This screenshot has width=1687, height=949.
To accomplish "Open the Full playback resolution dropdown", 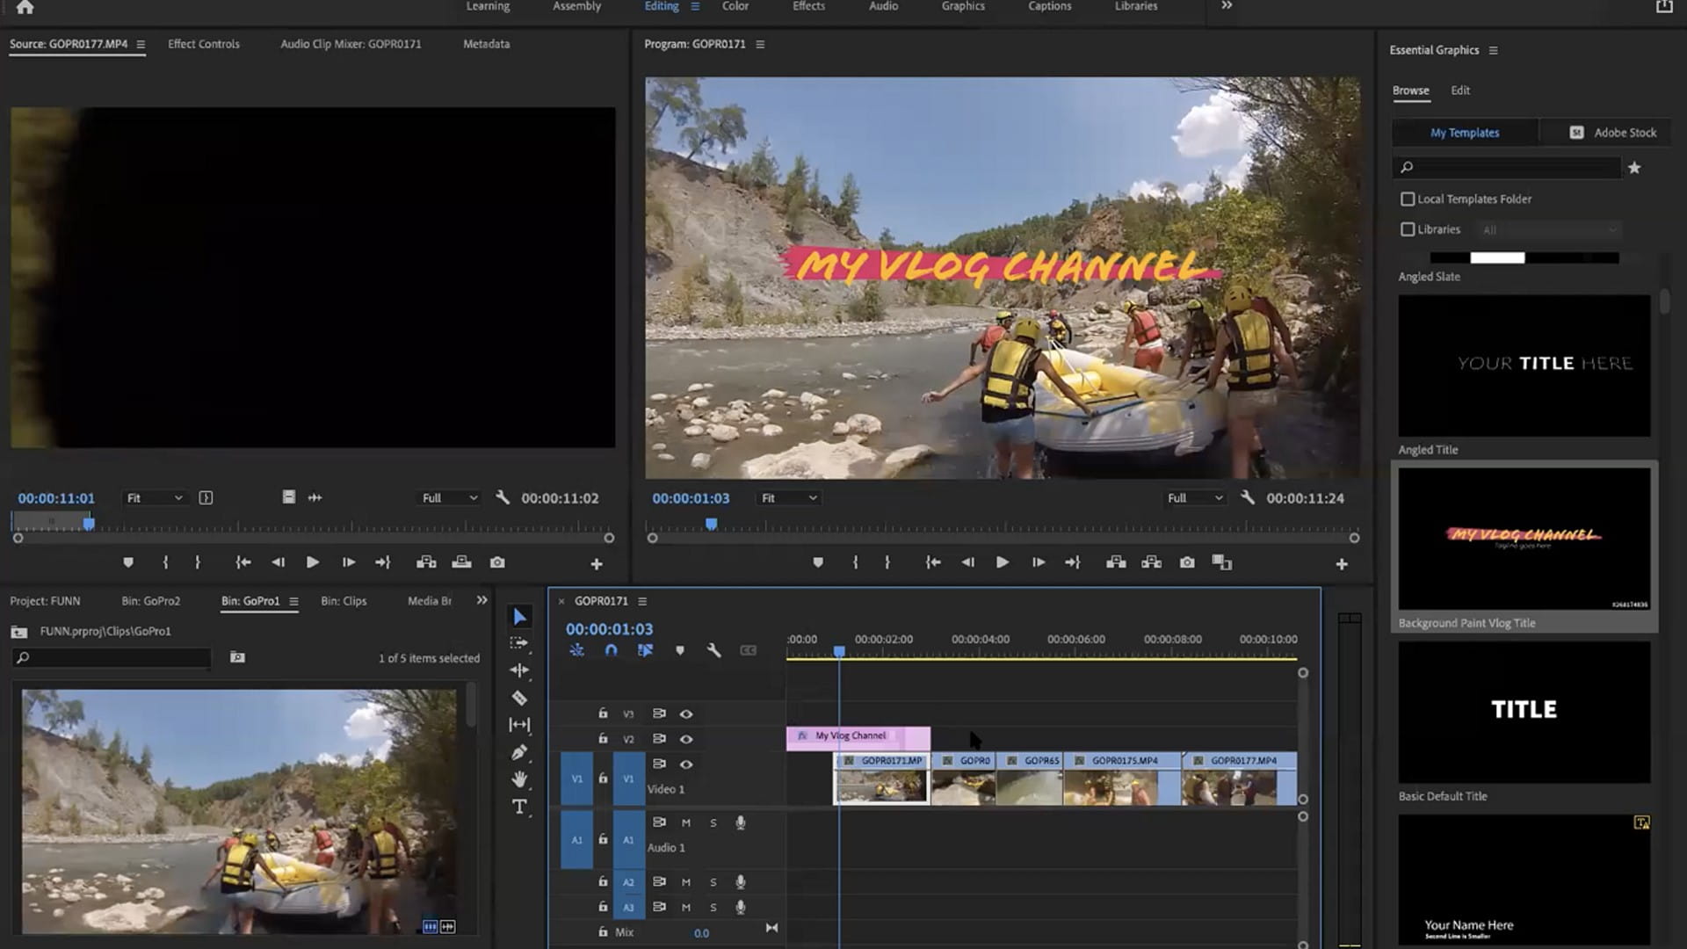I will [x=1193, y=497].
